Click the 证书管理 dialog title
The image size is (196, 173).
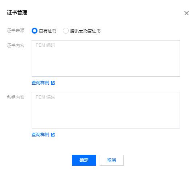point(17,12)
